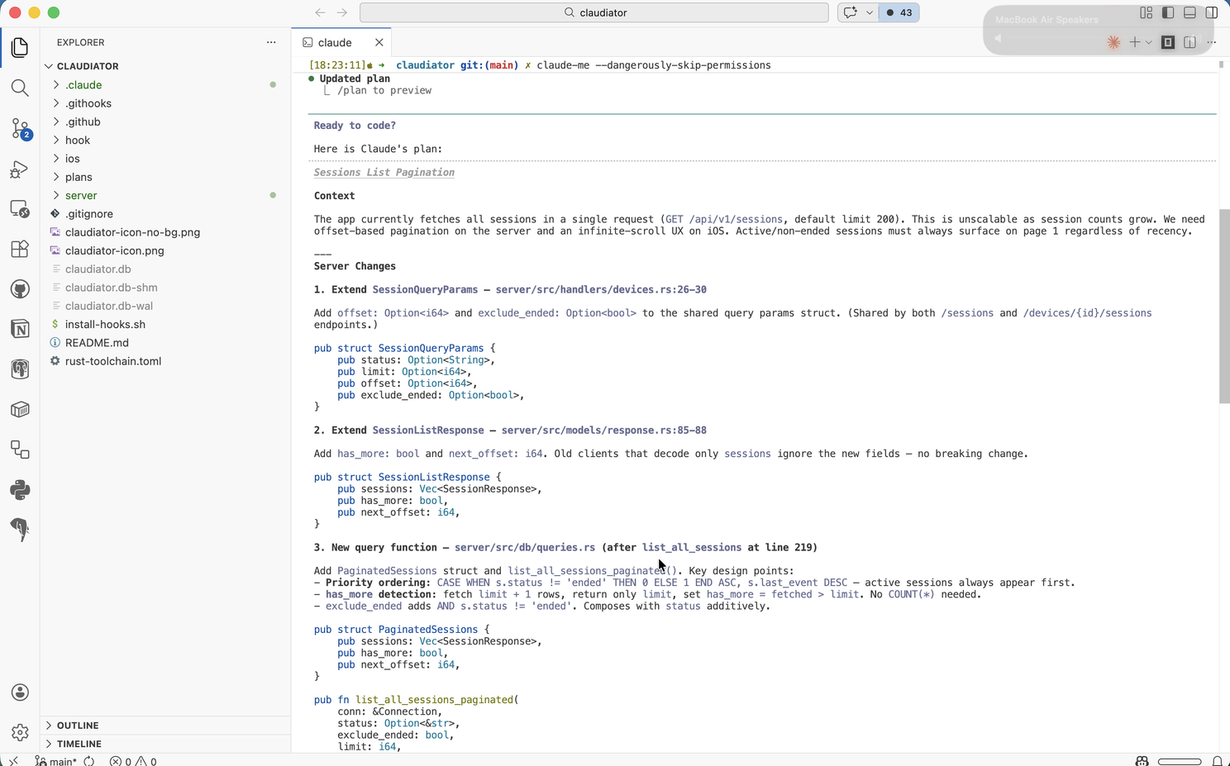
Task: Open the Python icon in activity bar
Action: click(x=20, y=489)
